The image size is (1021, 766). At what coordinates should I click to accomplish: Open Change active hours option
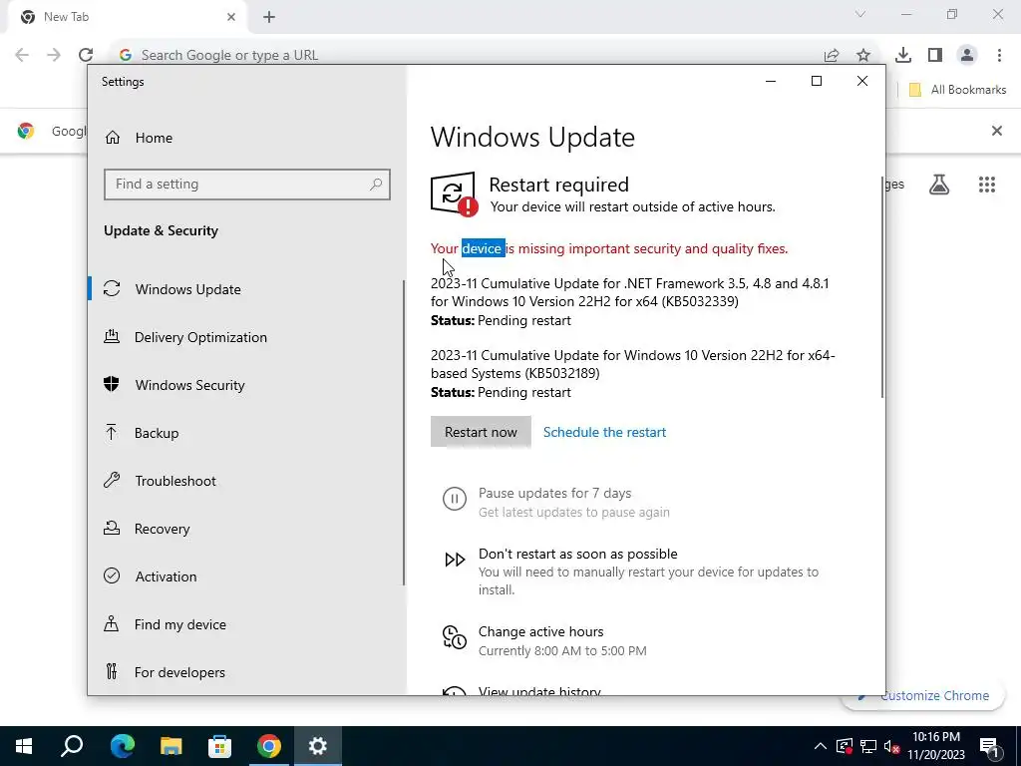[x=540, y=631]
